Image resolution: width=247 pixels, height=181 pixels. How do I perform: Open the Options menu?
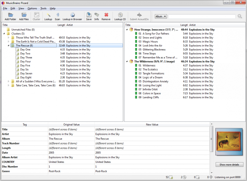(32, 8)
